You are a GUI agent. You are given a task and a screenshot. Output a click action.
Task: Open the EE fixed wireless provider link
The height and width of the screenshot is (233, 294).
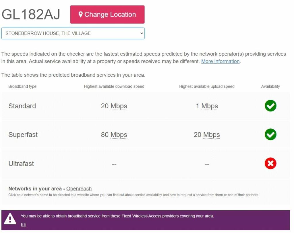tap(24, 224)
